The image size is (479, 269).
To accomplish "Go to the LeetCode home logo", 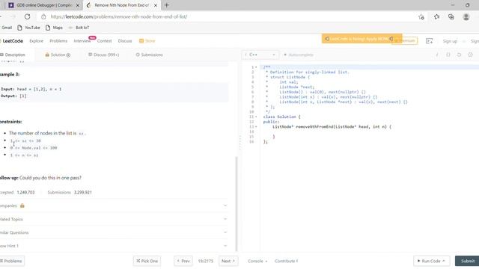I will [x=12, y=41].
